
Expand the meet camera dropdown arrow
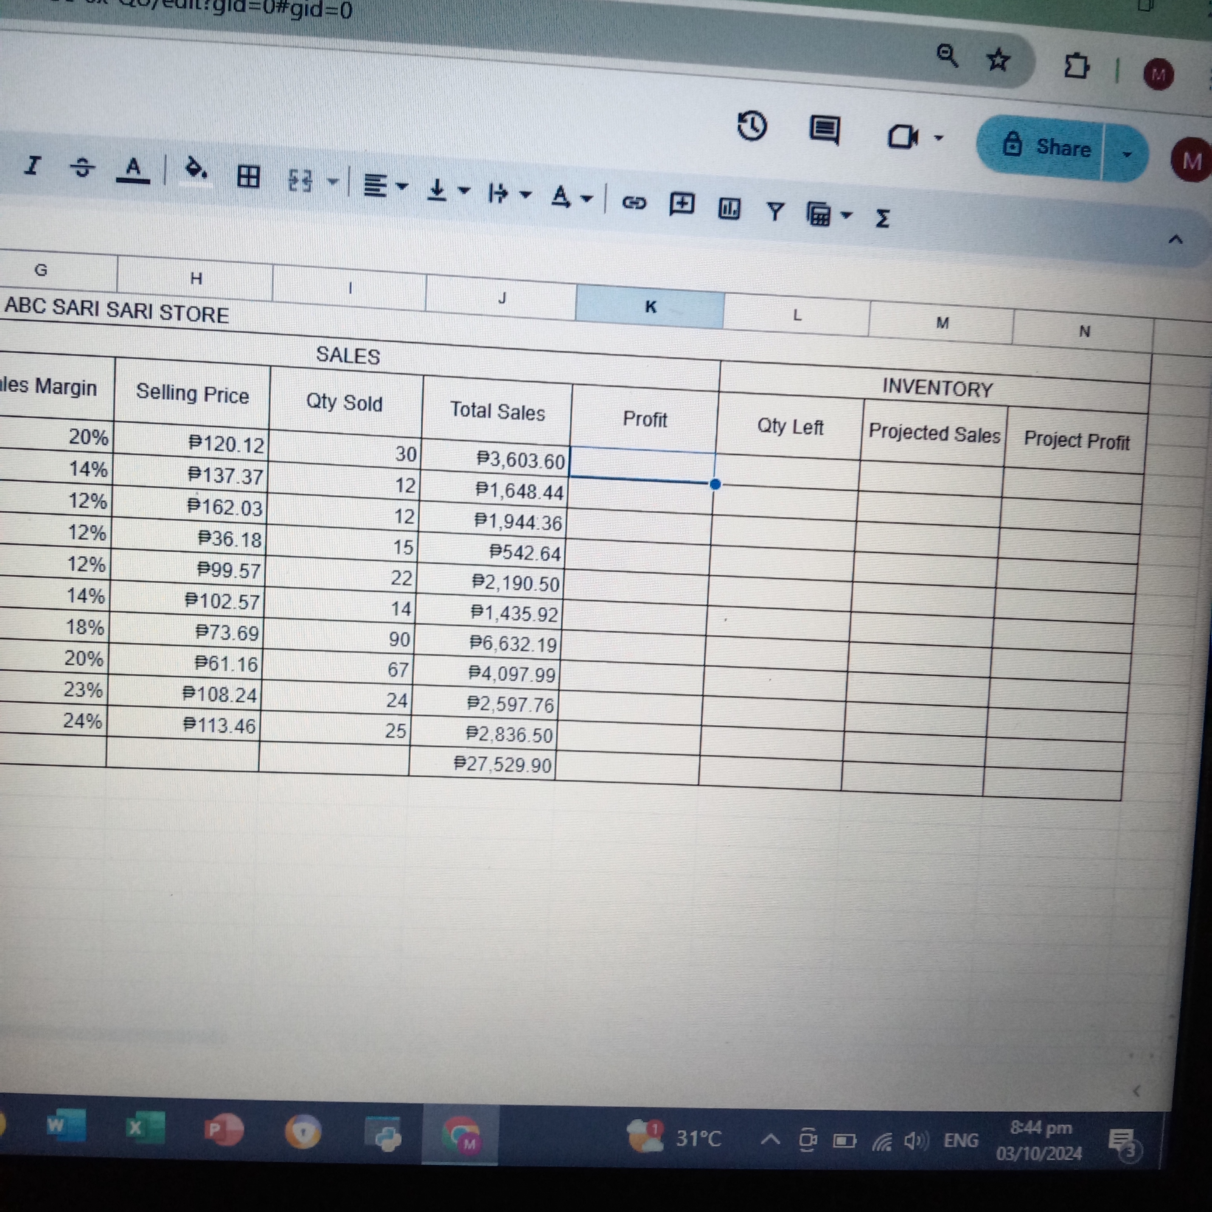(x=939, y=138)
